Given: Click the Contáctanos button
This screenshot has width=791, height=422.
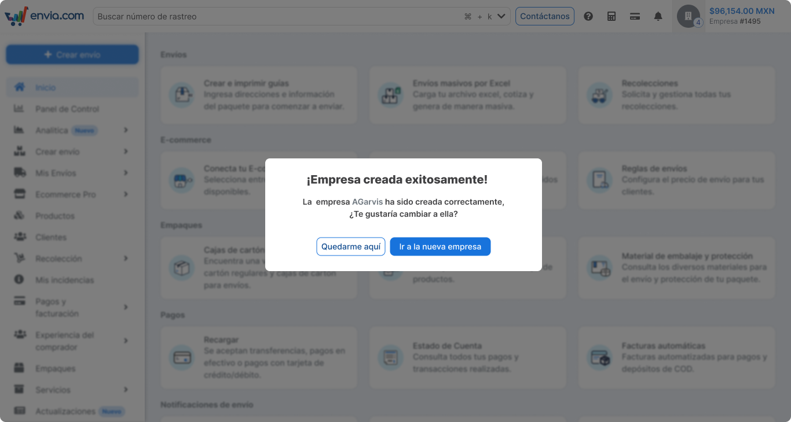Looking at the screenshot, I should point(544,16).
